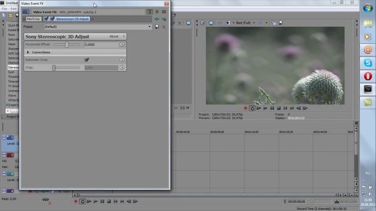Screen dimensions: 376x211
Task: Click Record button under preview window
Action: point(246,108)
